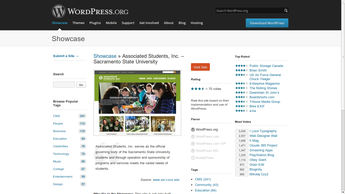345x194 pixels.
Task: Click the search magnifier icon in header
Action: coord(286,11)
